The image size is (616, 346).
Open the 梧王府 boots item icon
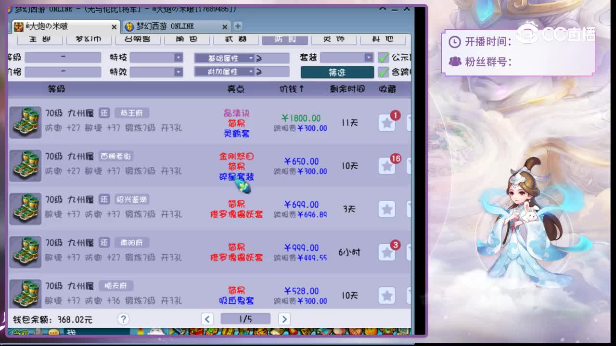tap(25, 123)
